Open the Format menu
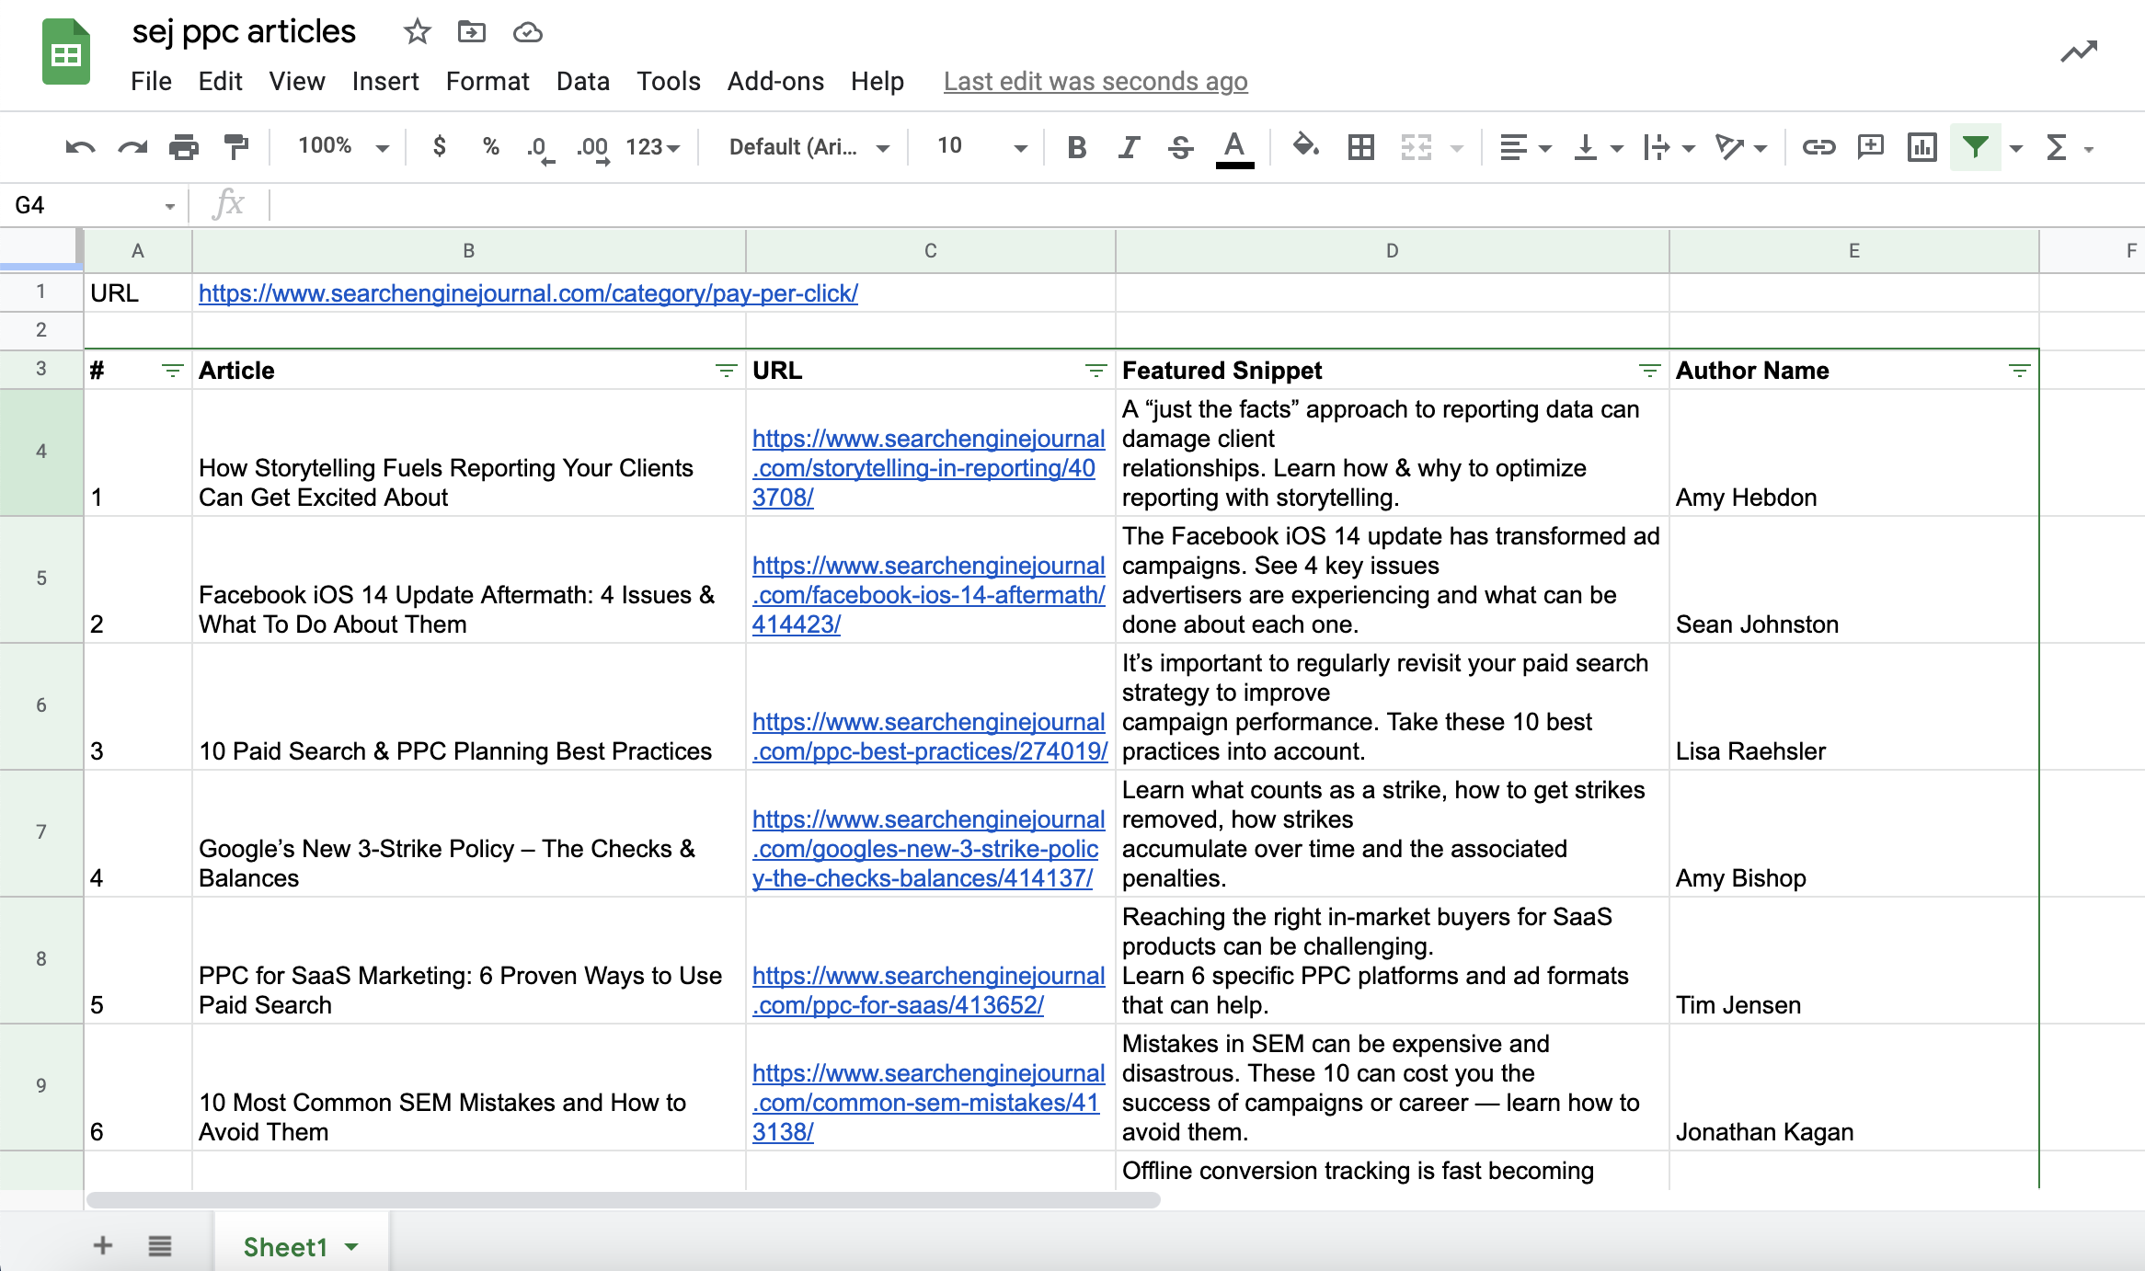2145x1271 pixels. pos(487,82)
